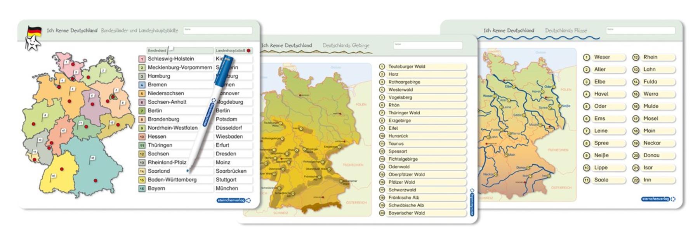Click the German flag star mascot

33,38
